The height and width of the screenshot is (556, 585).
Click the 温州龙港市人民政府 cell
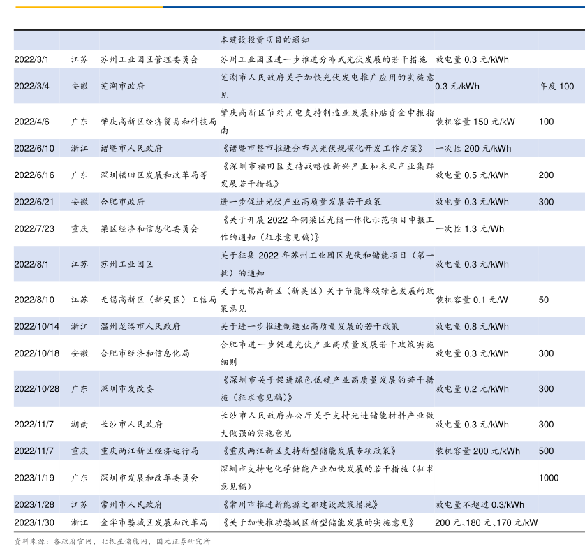[140, 326]
